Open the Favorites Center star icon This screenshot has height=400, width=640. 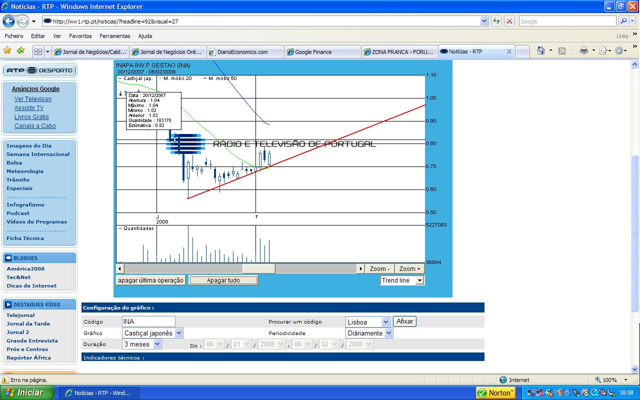(7, 50)
